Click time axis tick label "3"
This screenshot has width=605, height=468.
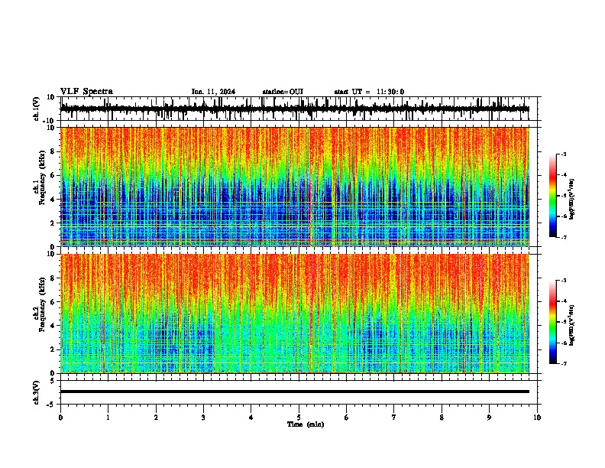[x=203, y=418]
